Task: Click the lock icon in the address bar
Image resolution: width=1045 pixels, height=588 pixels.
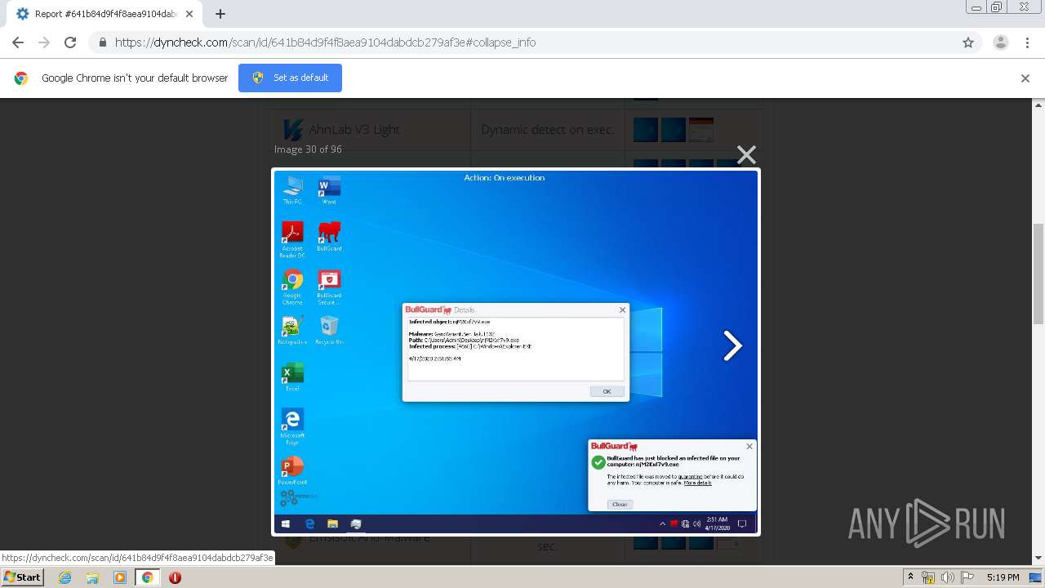Action: point(102,42)
